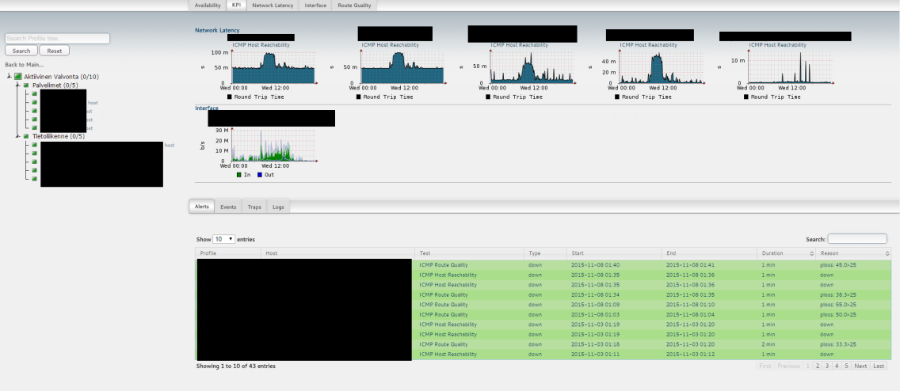Click the 'ploss: 33.3>25' reason cell
The image size is (900, 391).
838,344
